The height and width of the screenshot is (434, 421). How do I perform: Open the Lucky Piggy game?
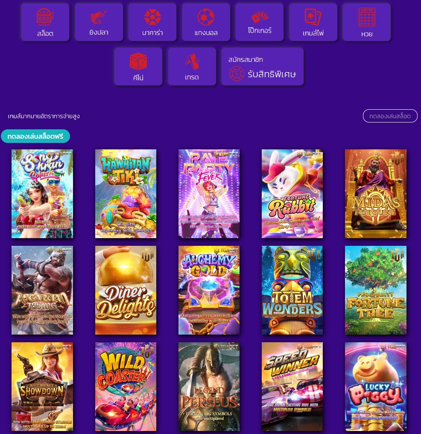pos(376,387)
